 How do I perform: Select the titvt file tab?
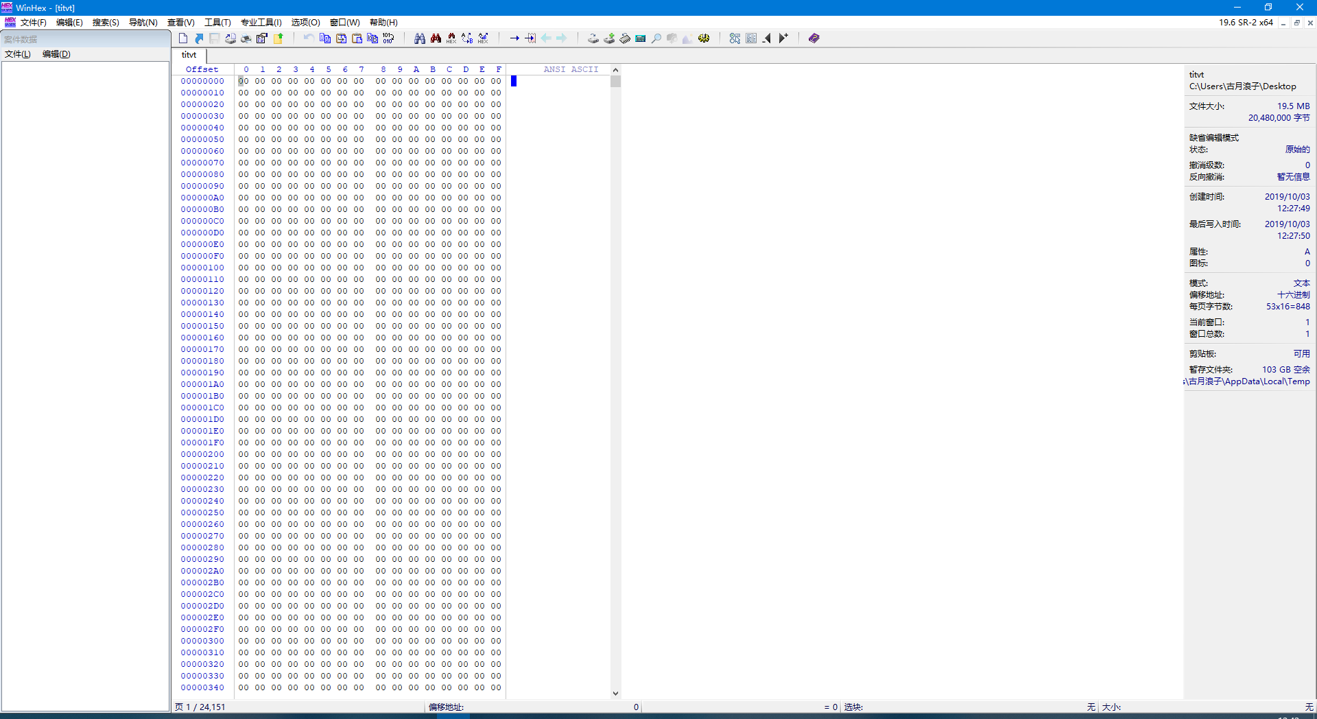[x=189, y=55]
